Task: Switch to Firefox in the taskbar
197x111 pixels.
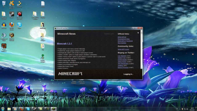Action: [x=22, y=109]
